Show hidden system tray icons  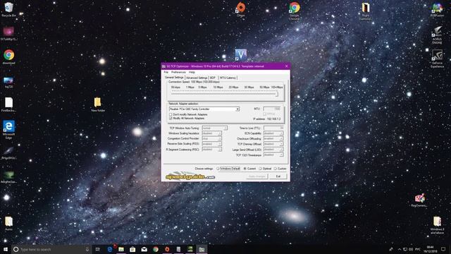point(400,249)
